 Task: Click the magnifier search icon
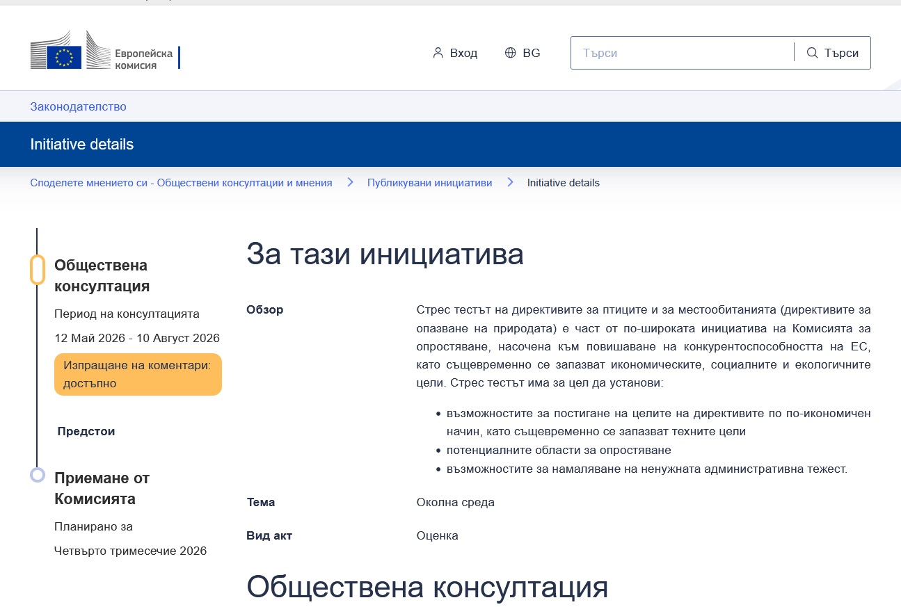click(x=812, y=53)
